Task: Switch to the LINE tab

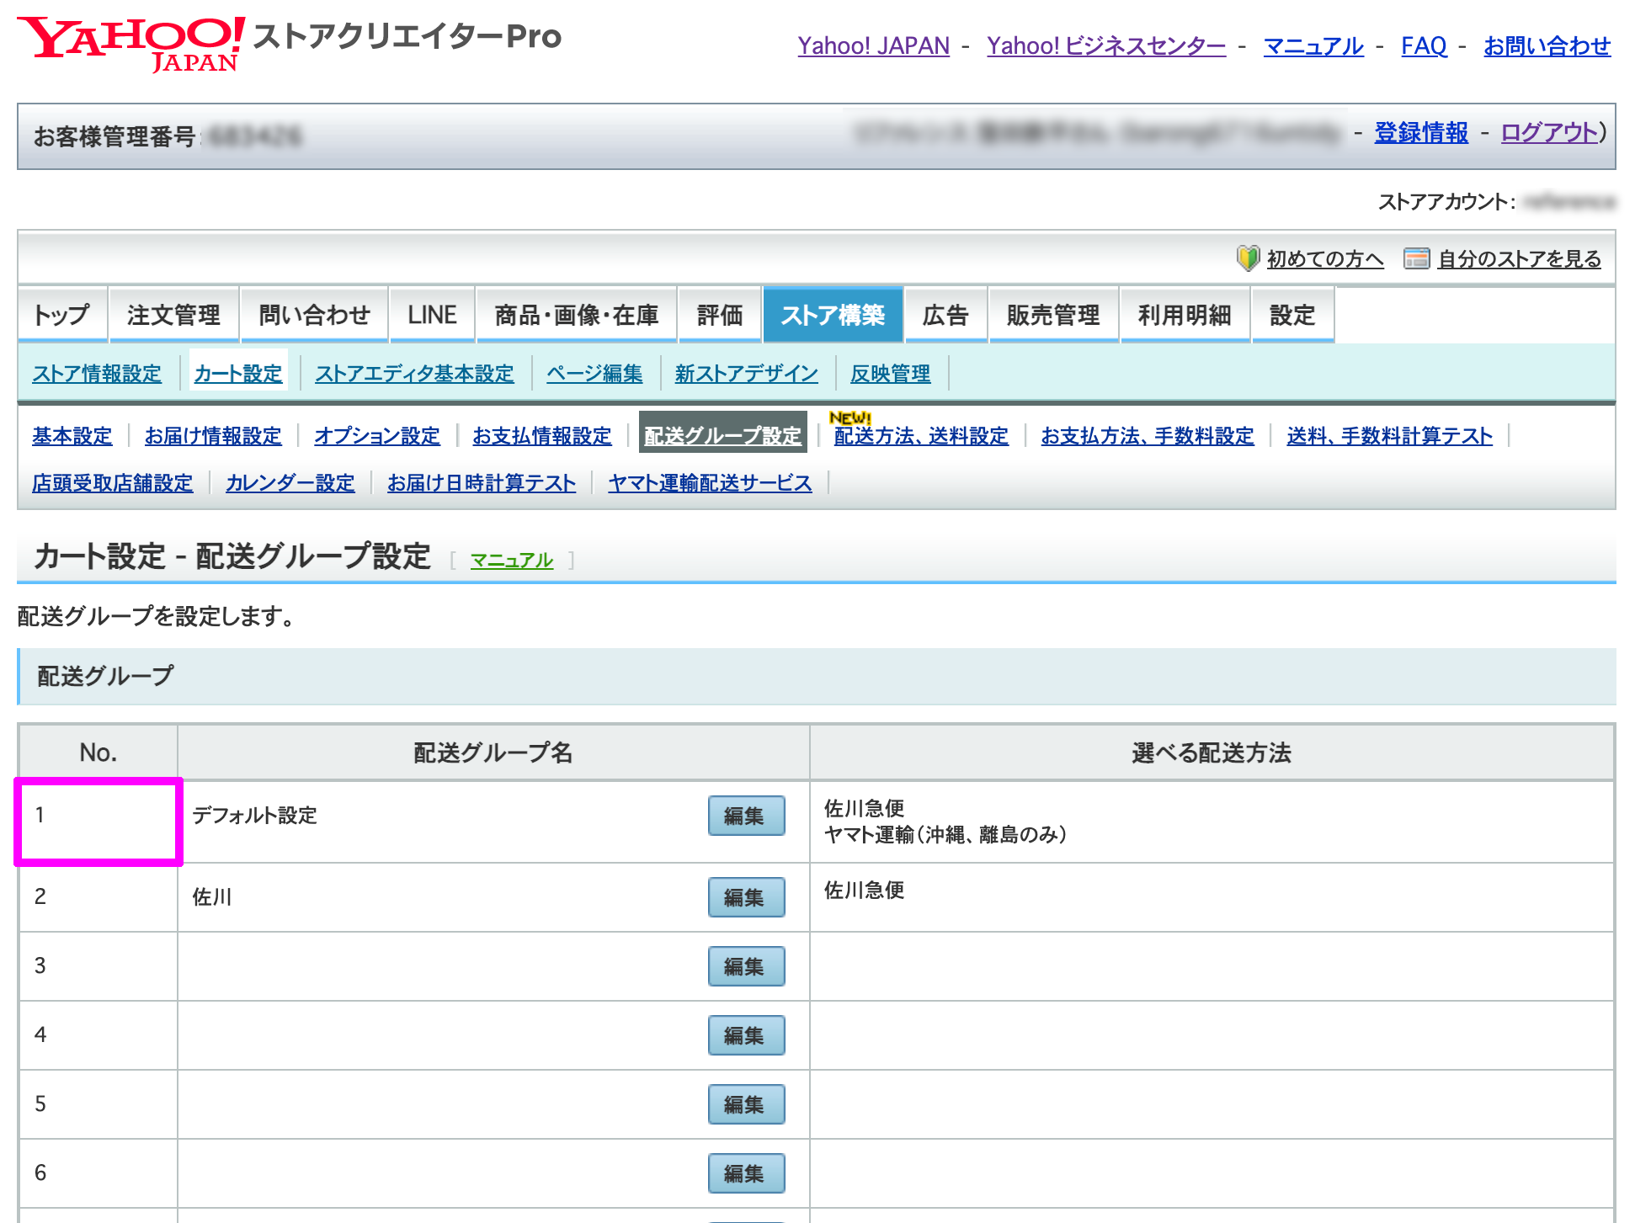Action: (x=432, y=315)
